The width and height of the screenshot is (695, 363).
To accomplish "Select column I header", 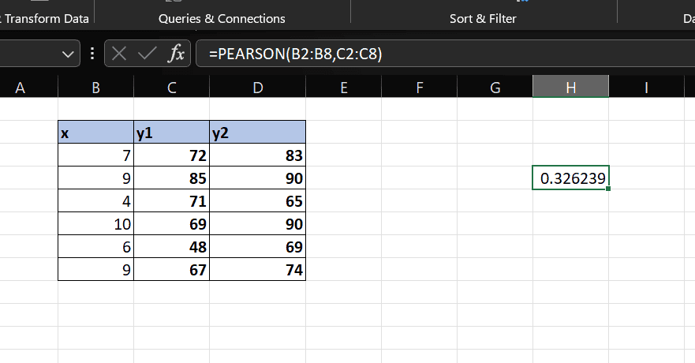I will pos(647,88).
